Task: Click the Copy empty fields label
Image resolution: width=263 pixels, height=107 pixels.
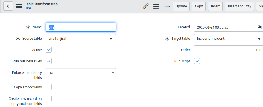Action: (x=28, y=87)
